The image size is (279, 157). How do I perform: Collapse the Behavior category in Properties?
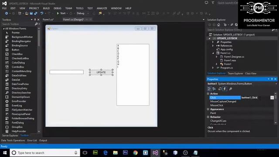[208, 117]
